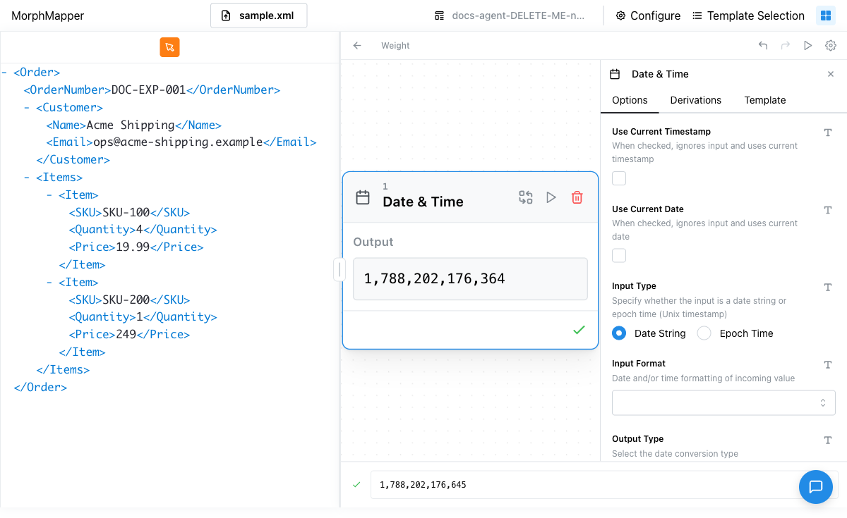Collapse the Order XML node
The width and height of the screenshot is (847, 518).
point(5,72)
